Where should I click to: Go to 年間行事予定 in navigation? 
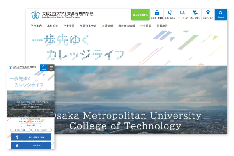pos(88,25)
